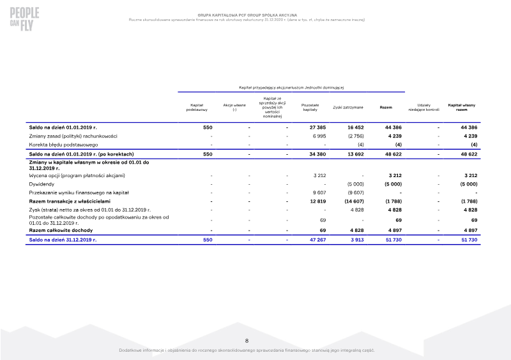This screenshot has height=360, width=511.
Task: Select the row 'Zmiany zasad (polityki) rachunkowości'
Action: coord(253,136)
